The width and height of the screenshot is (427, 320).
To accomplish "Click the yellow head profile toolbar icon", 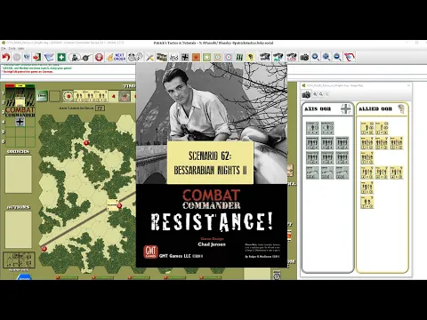I will click(x=250, y=57).
